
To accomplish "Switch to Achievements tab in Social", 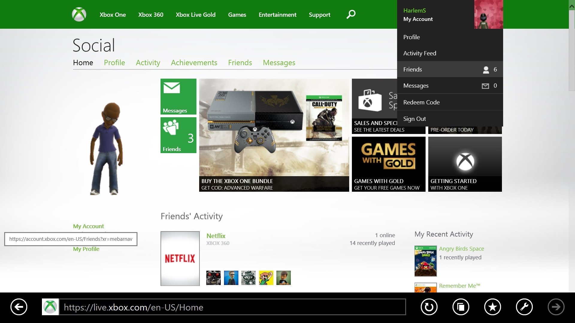I will coord(194,63).
